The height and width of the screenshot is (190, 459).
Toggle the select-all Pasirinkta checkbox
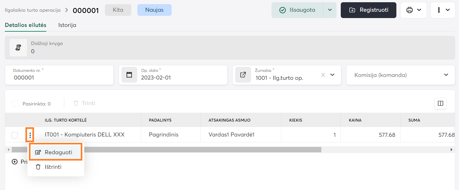pos(15,104)
